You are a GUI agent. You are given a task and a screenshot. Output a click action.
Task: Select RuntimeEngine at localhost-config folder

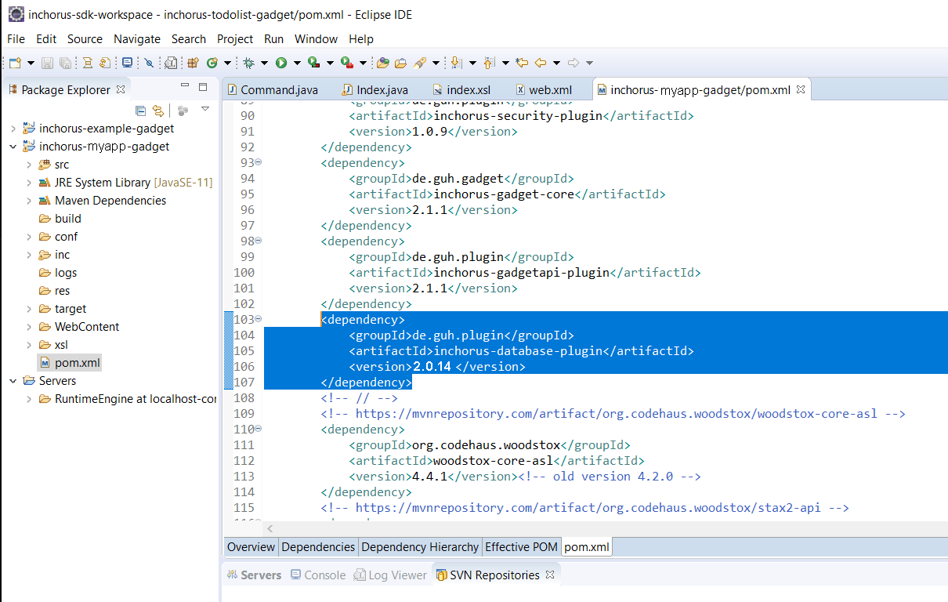click(x=128, y=399)
